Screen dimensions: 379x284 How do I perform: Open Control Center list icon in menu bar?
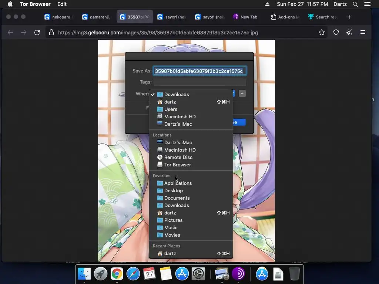point(367,4)
